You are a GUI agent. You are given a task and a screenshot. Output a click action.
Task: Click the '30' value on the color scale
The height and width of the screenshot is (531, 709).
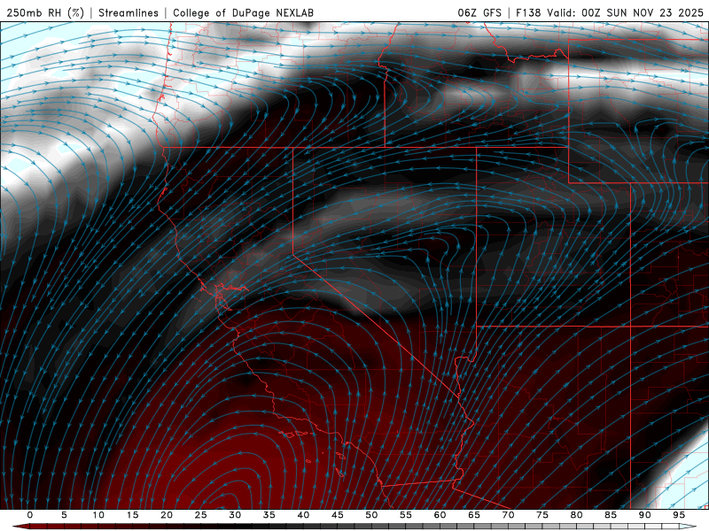tap(235, 515)
